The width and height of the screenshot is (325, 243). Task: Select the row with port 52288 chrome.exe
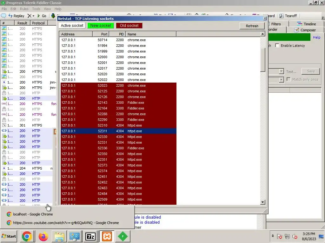coord(118,114)
